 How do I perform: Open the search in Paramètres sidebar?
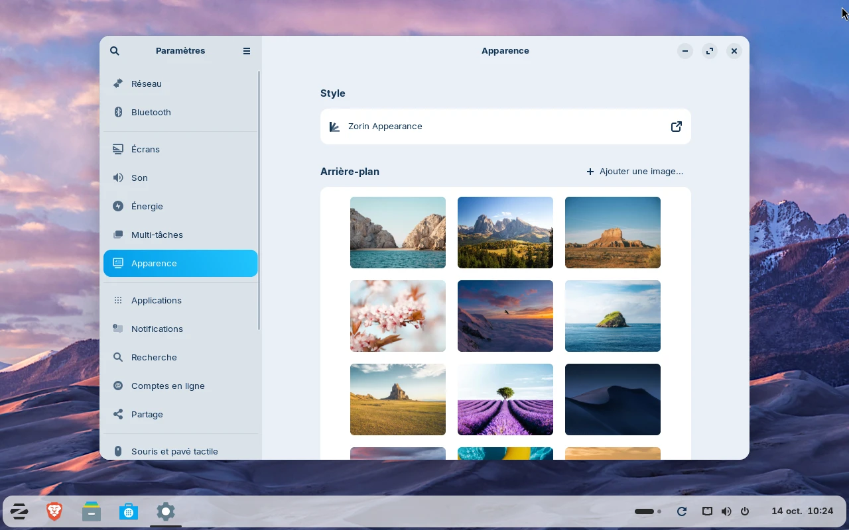pyautogui.click(x=115, y=51)
